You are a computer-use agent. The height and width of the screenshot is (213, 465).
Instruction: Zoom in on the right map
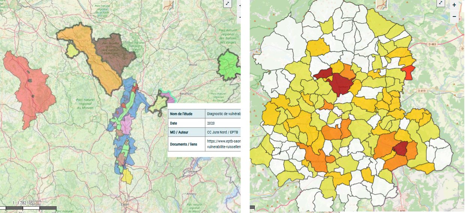[454, 5]
